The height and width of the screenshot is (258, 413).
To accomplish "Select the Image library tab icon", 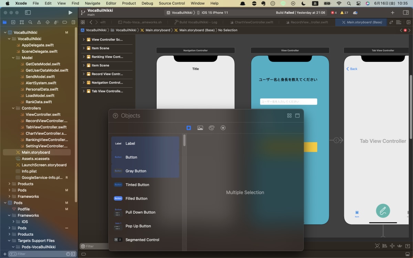I will pyautogui.click(x=200, y=128).
